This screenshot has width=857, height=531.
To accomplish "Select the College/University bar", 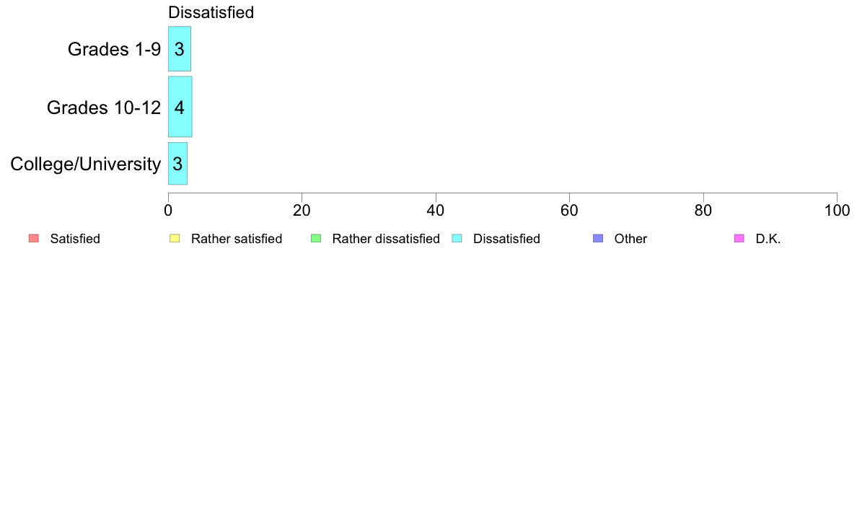I will 177,164.
